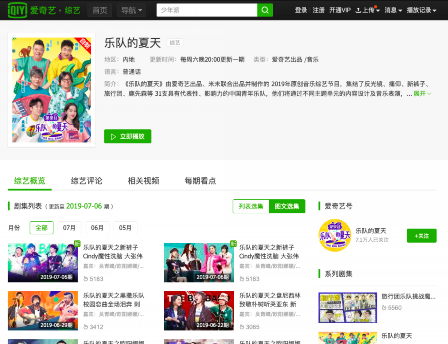Viewport: 448px width, 344px height.
Task: Open 旅行团乐队挑战魔 series thumbnail
Action: point(348,308)
